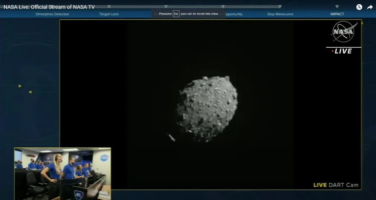Click the red-dot LIVE indicator below NASA logo
The image size is (376, 200).
(342, 51)
